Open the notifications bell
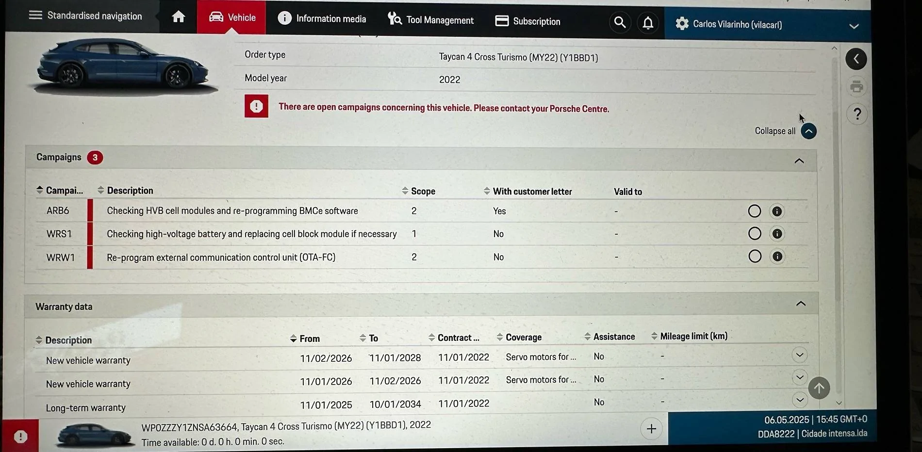The width and height of the screenshot is (922, 452). point(648,23)
